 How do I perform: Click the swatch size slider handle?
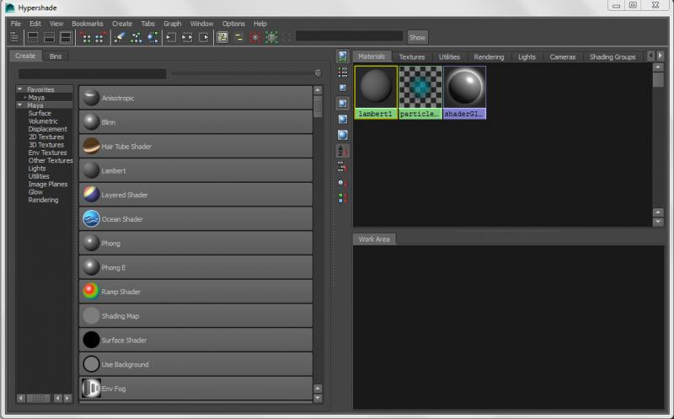coord(318,73)
